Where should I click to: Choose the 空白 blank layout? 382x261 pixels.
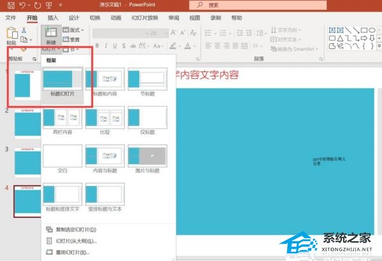[62, 157]
